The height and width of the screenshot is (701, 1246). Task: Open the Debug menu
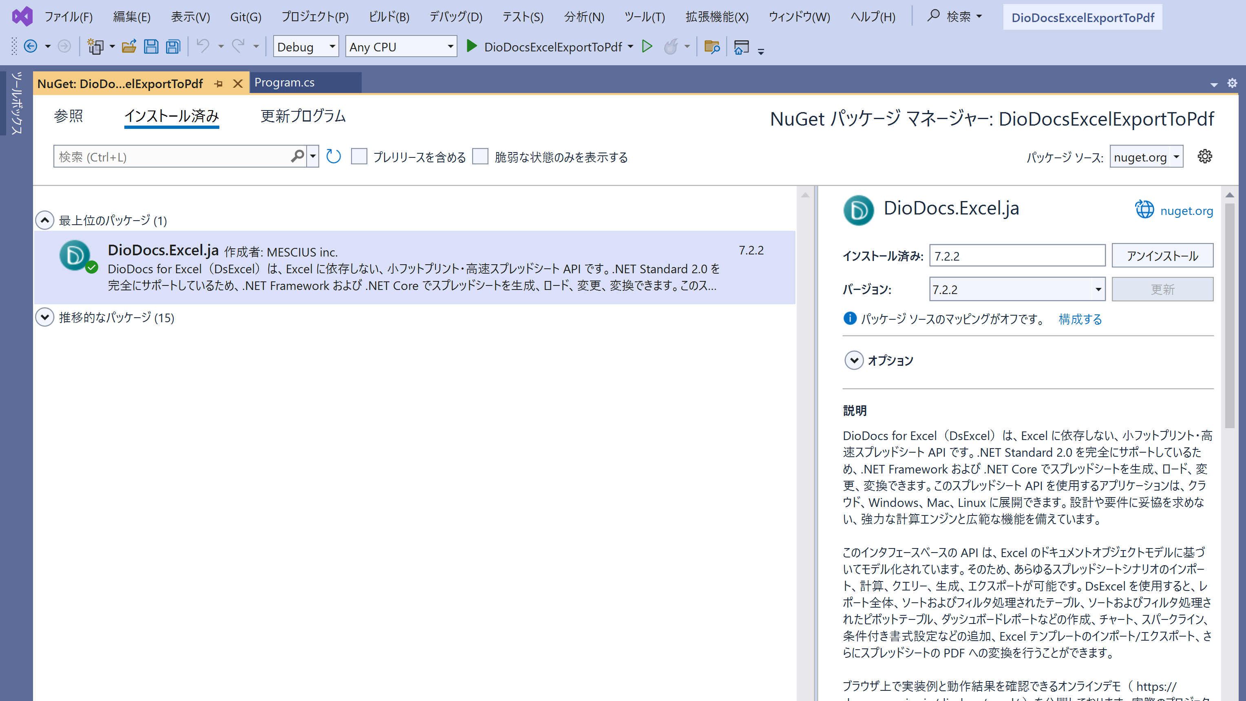(456, 16)
